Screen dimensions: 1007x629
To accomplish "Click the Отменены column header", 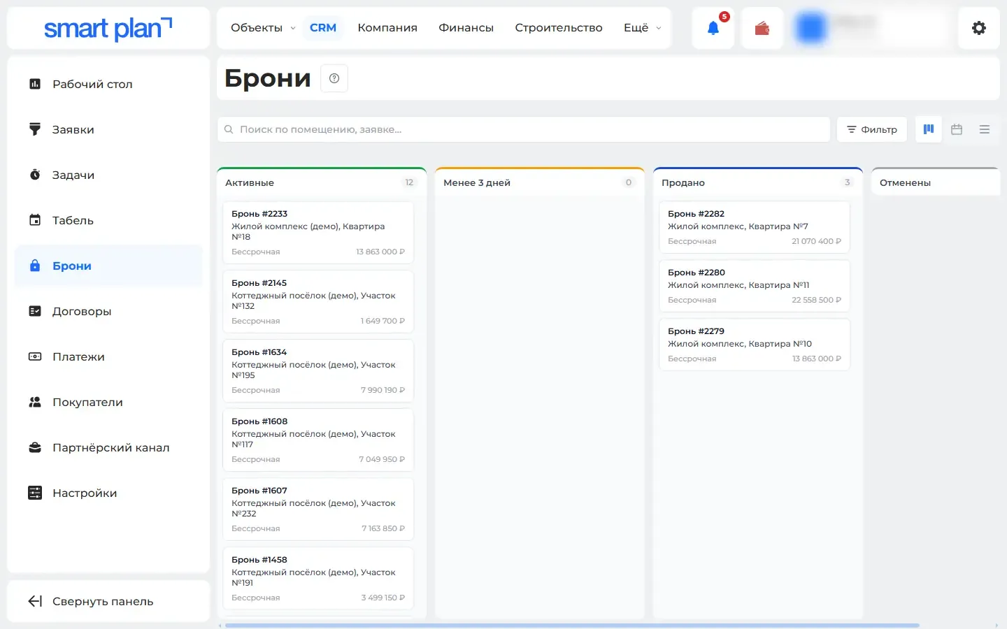I will pos(936,182).
